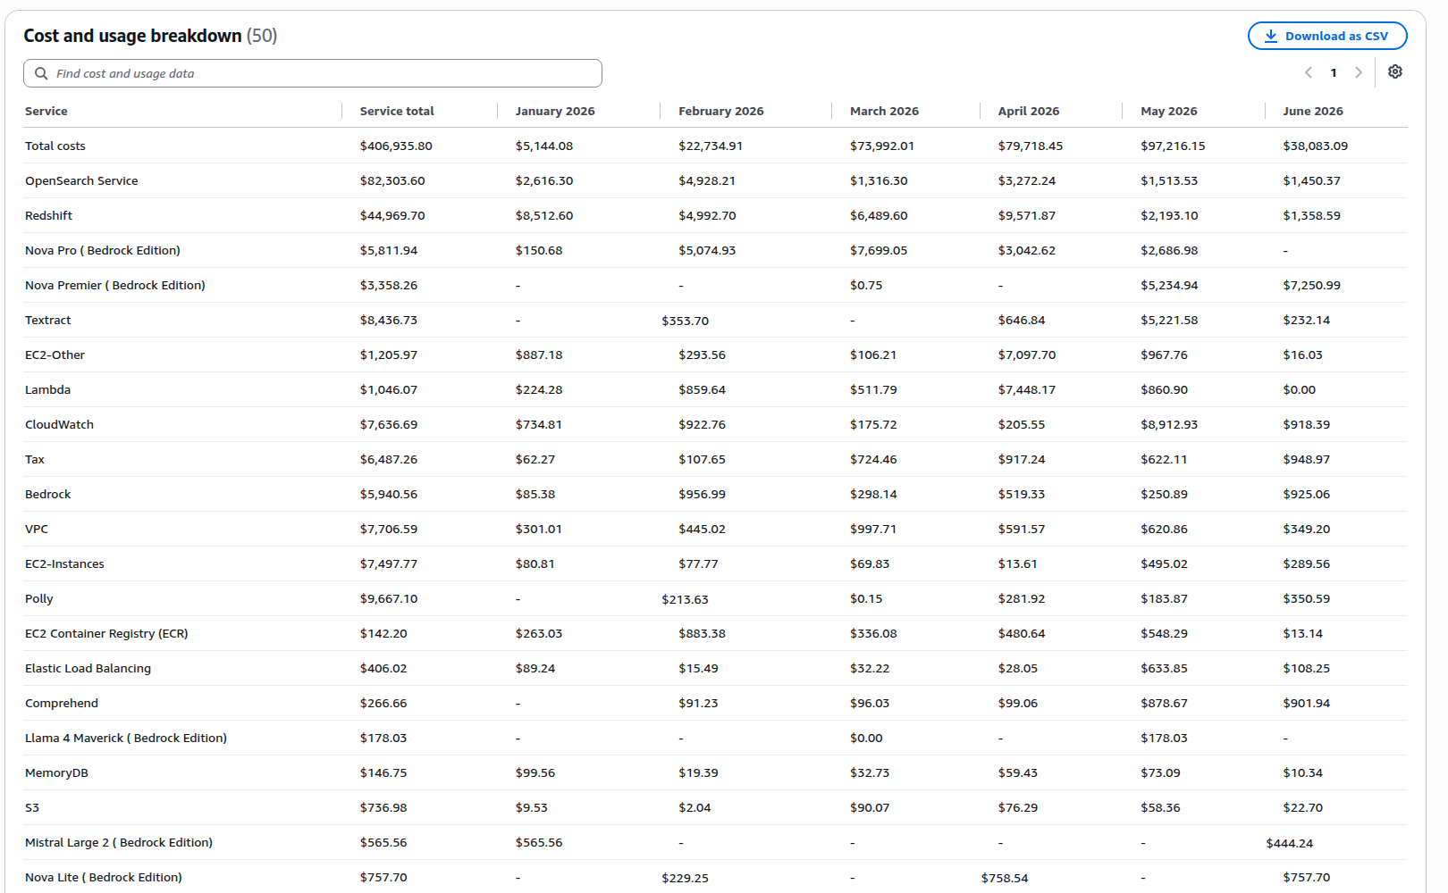Click the VPC row label

point(37,529)
